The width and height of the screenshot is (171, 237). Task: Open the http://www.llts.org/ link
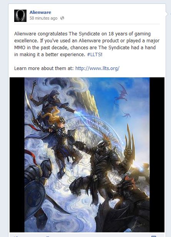97,68
